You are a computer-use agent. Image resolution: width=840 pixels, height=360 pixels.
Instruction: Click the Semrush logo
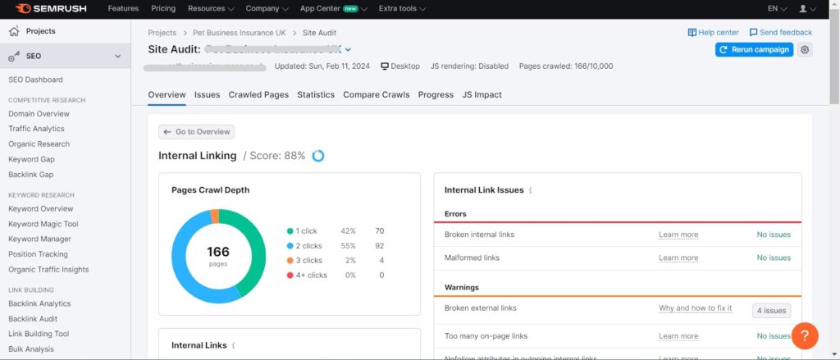coord(51,8)
